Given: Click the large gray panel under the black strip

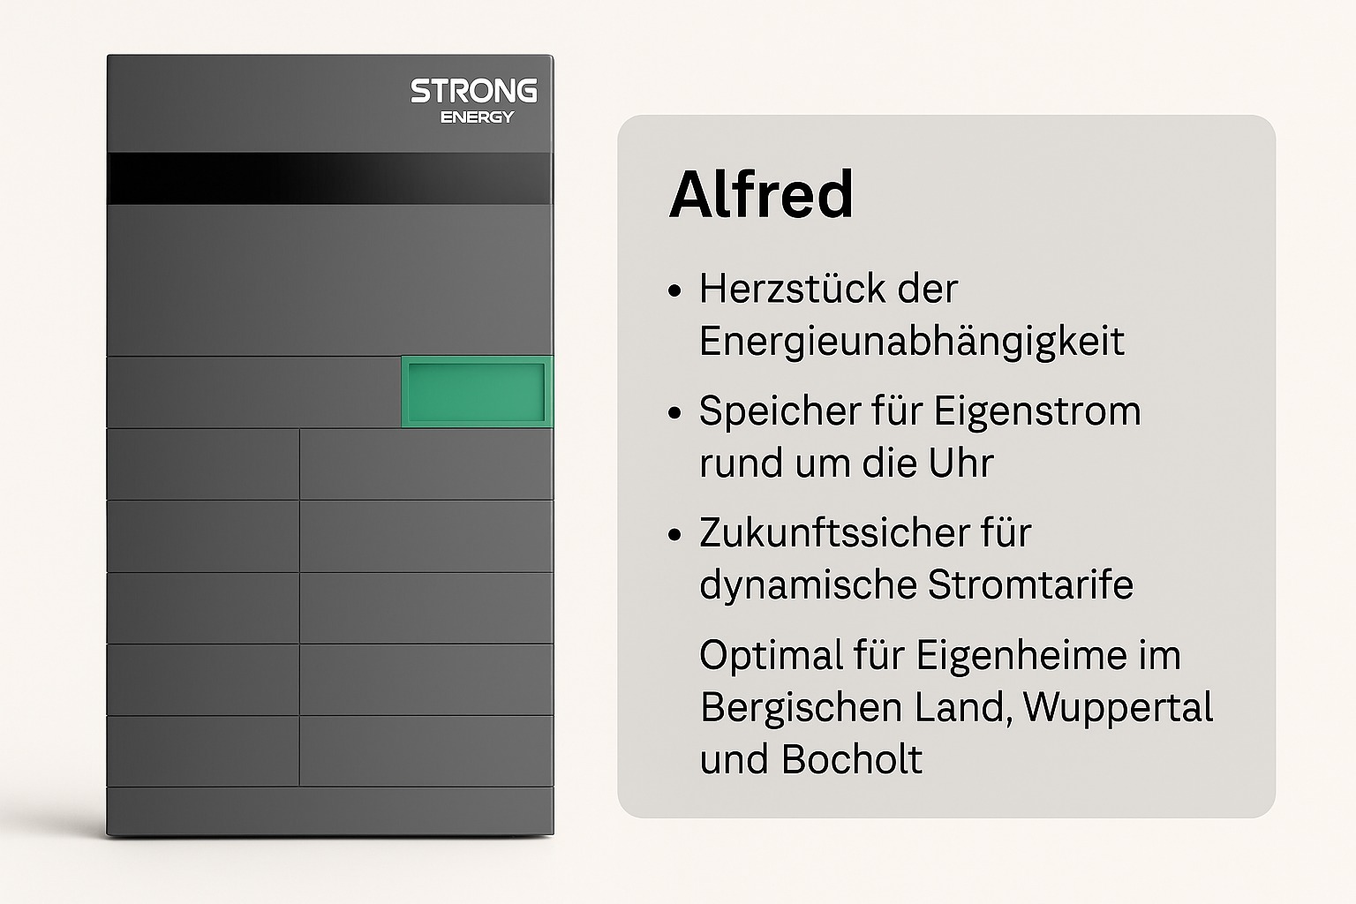Looking at the screenshot, I should 329,280.
